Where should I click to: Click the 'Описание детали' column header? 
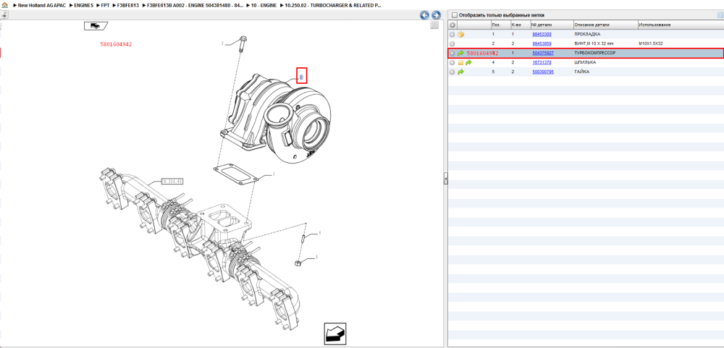(x=605, y=25)
